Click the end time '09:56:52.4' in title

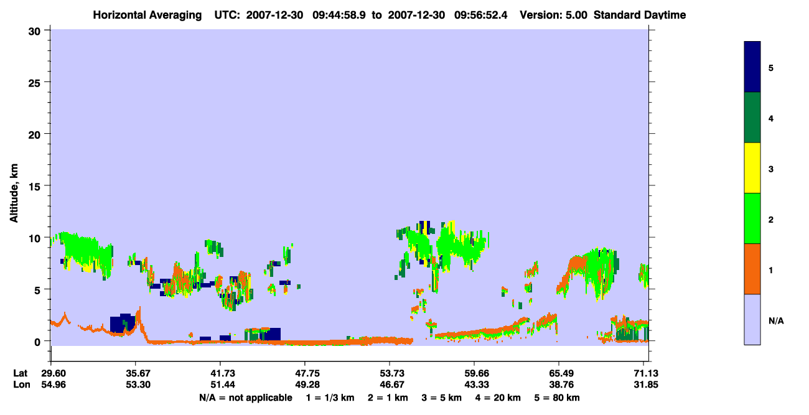479,15
